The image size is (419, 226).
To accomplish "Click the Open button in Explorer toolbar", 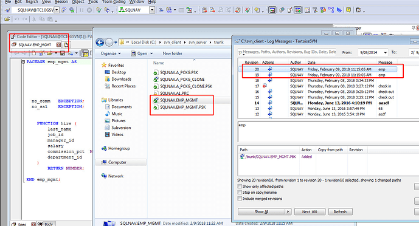I will (x=139, y=53).
